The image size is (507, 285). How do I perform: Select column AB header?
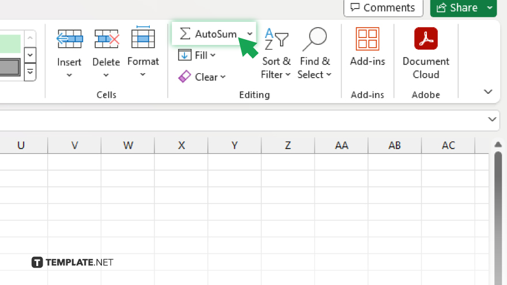395,146
